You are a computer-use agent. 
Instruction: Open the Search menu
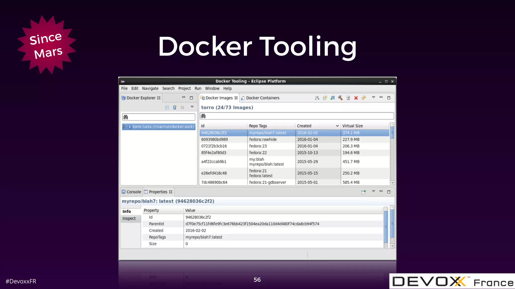click(168, 88)
